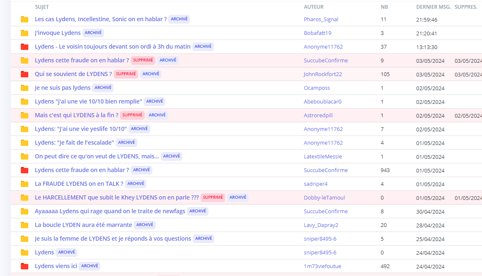This screenshot has height=276, width=482.
Task: Open topic 'Mais c'est qui LYDENS à la fin ?'
Action: [77, 115]
